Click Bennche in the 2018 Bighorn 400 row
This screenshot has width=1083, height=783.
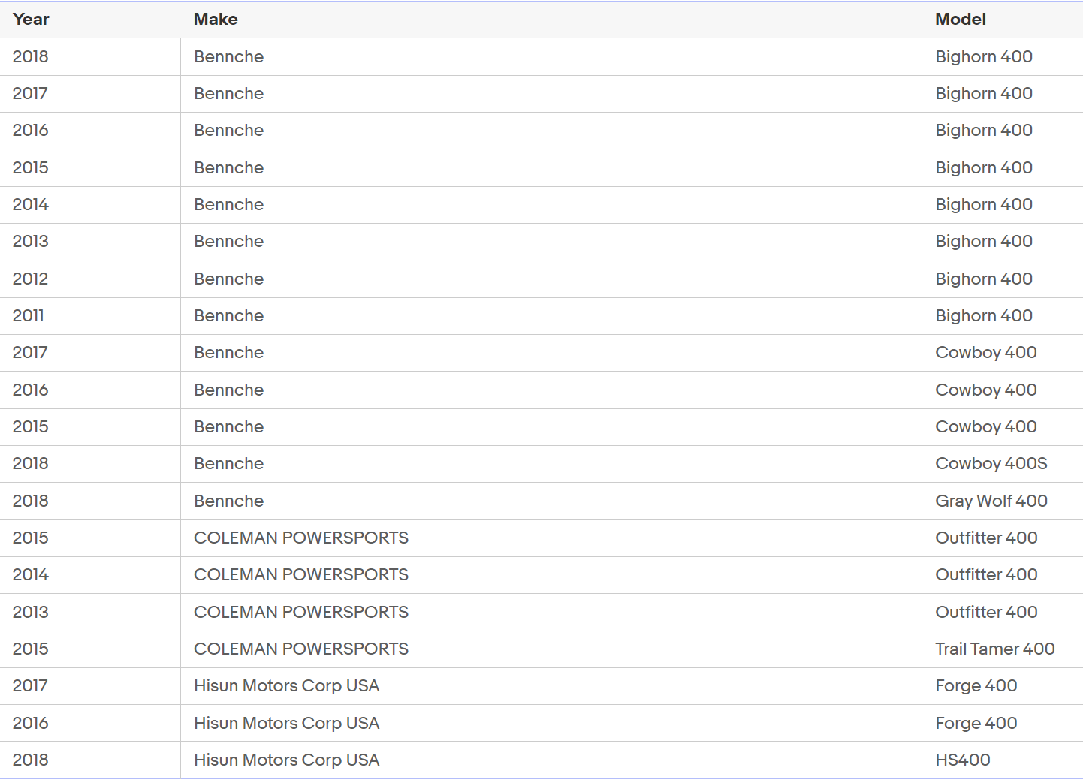point(229,56)
